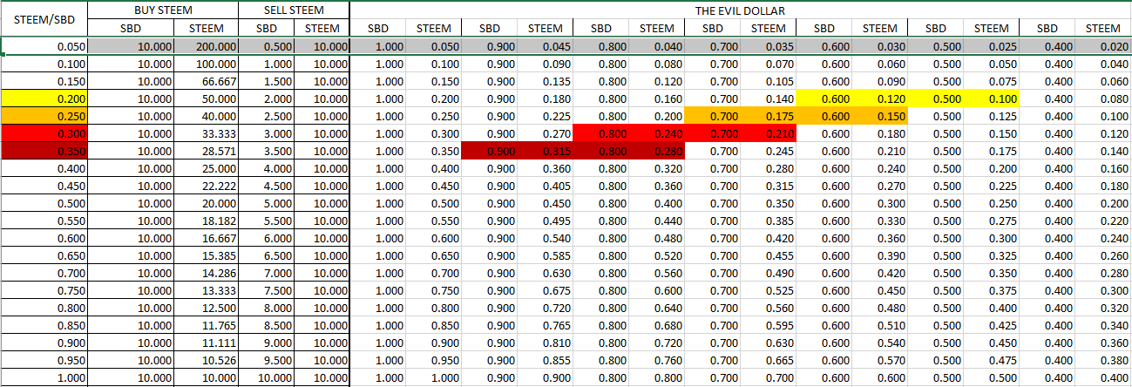The width and height of the screenshot is (1132, 387).
Task: Select the red-highlighted 0.210 cell
Action: tap(769, 133)
